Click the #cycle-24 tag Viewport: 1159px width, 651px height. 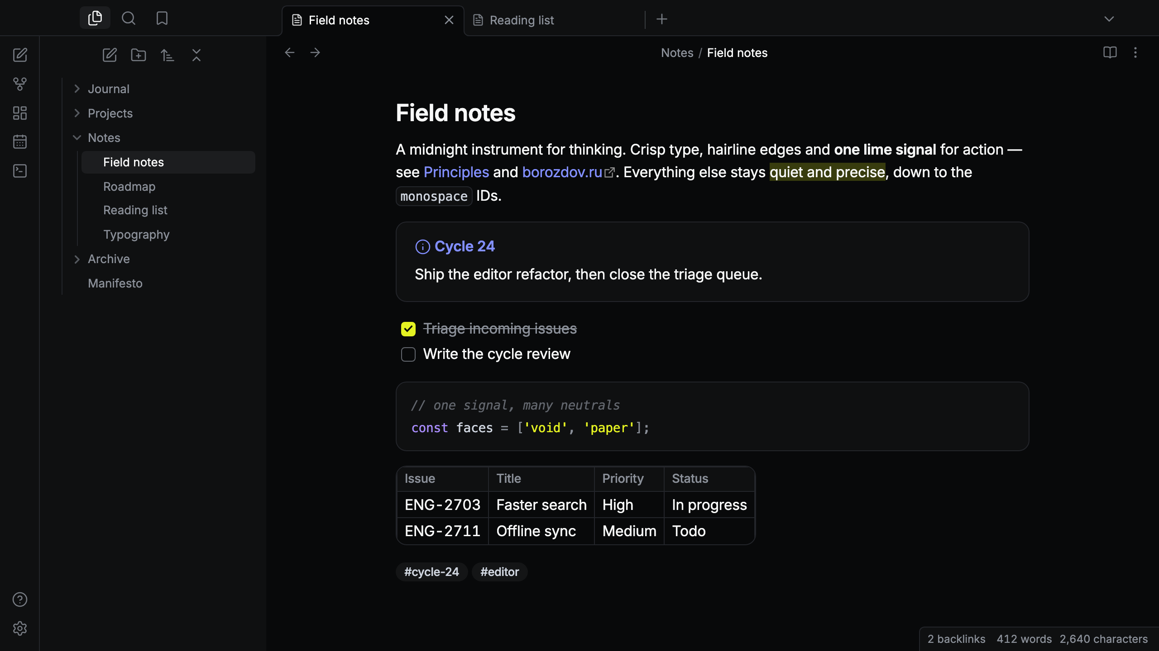coord(431,572)
